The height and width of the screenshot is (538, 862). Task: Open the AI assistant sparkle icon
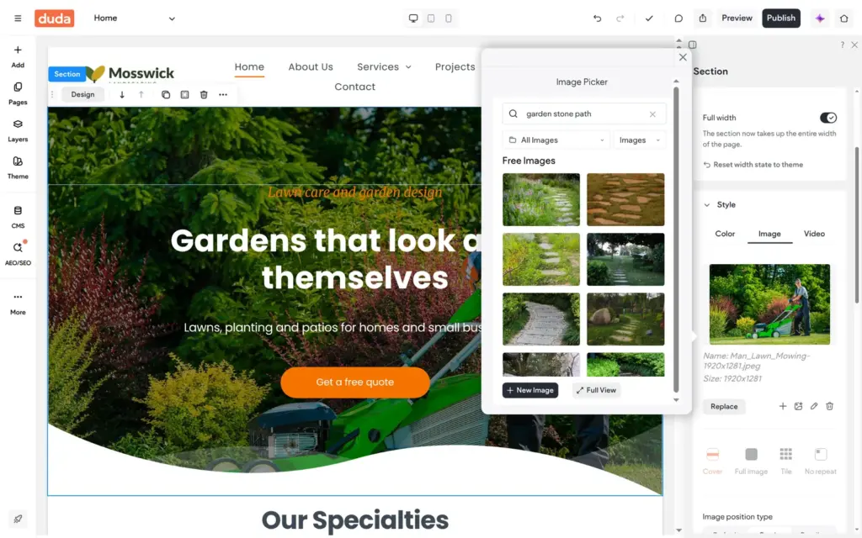(820, 18)
